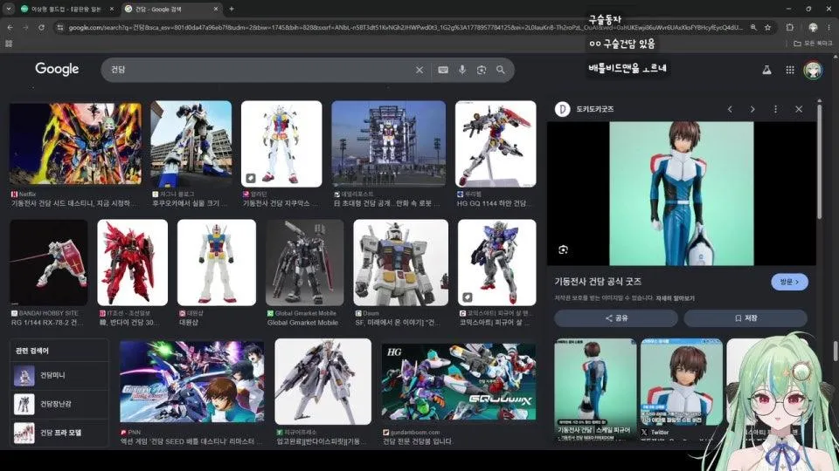Open more options in the image preview panel
839x471 pixels.
(775, 109)
